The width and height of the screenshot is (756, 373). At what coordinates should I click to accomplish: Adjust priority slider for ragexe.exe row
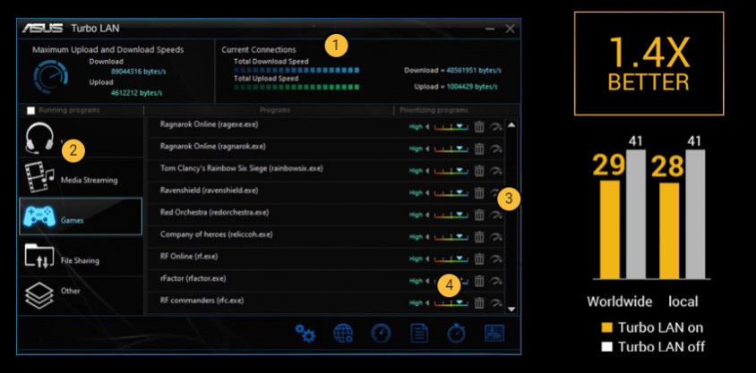(451, 127)
